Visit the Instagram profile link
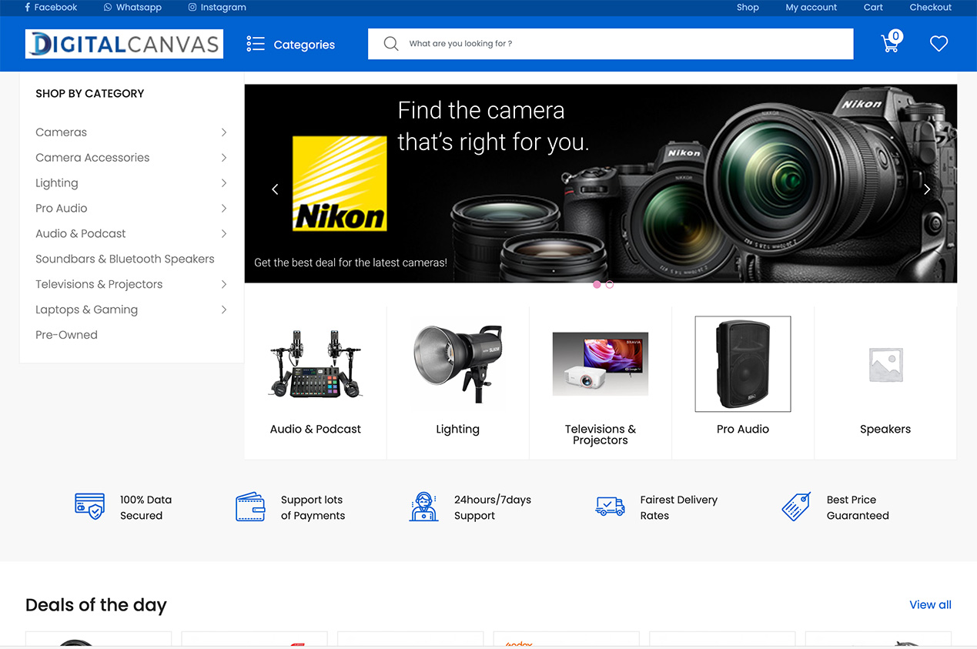This screenshot has width=977, height=649. tap(217, 7)
